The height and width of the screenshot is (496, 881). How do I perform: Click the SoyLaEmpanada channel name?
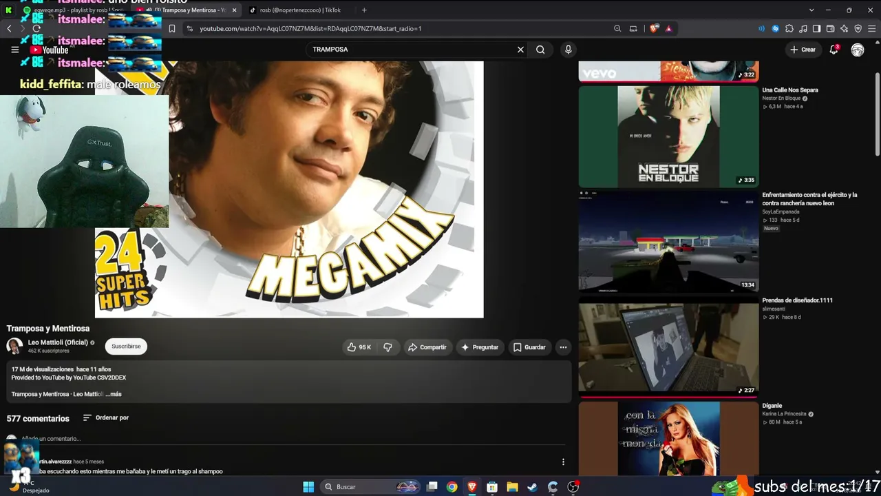[781, 211]
